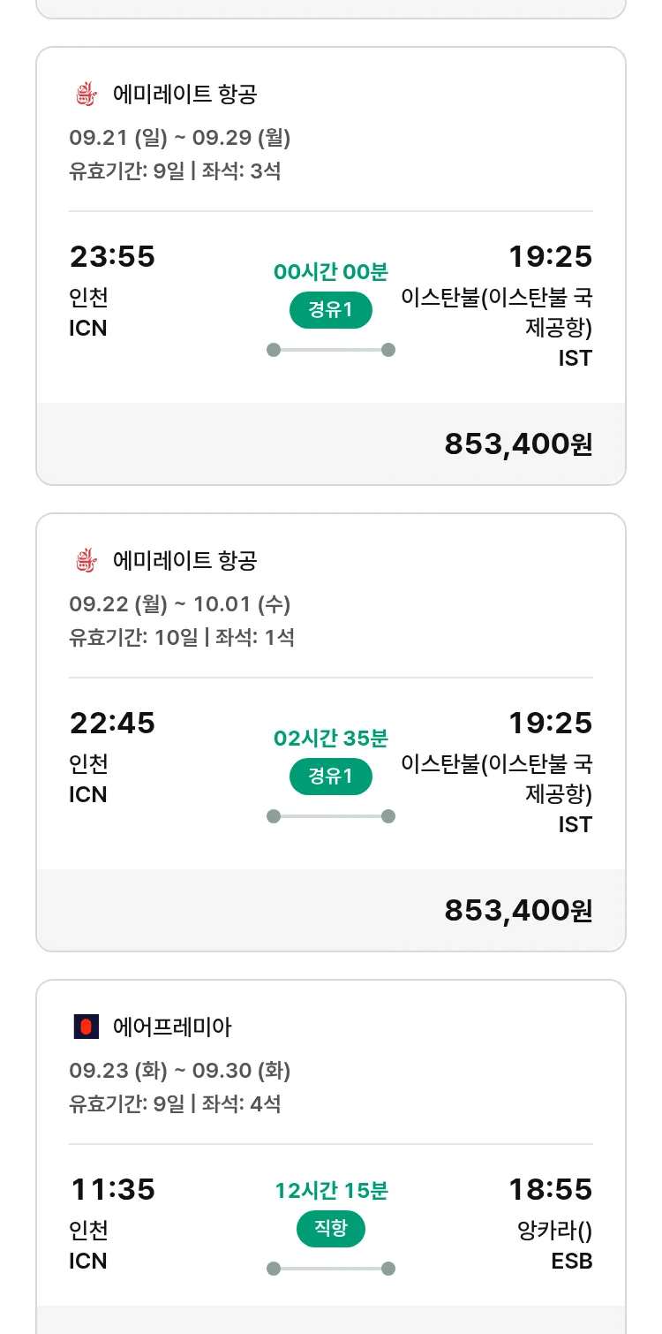Tap the 유효기간: 10일 | 좌석: 1석 info line
Viewport: 662px width, 1334px height.
[182, 637]
